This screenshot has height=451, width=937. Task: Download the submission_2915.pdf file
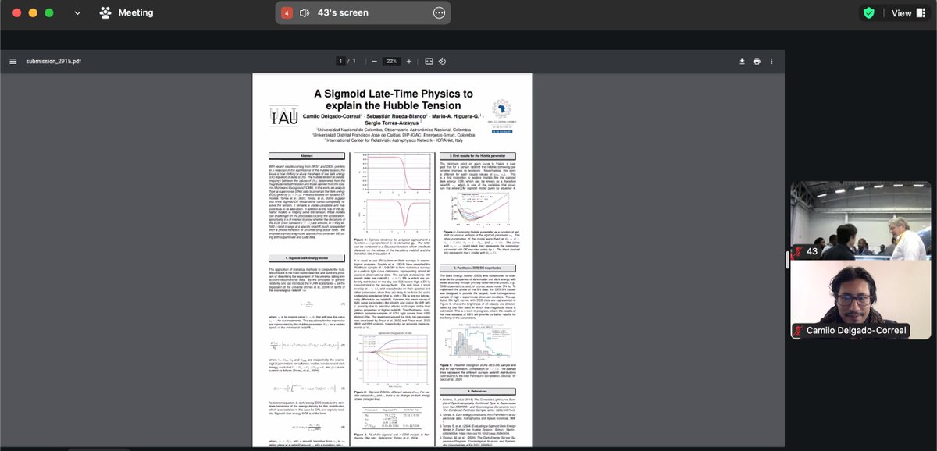(x=743, y=61)
